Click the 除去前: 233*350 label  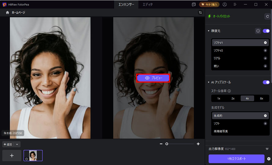[13, 133]
